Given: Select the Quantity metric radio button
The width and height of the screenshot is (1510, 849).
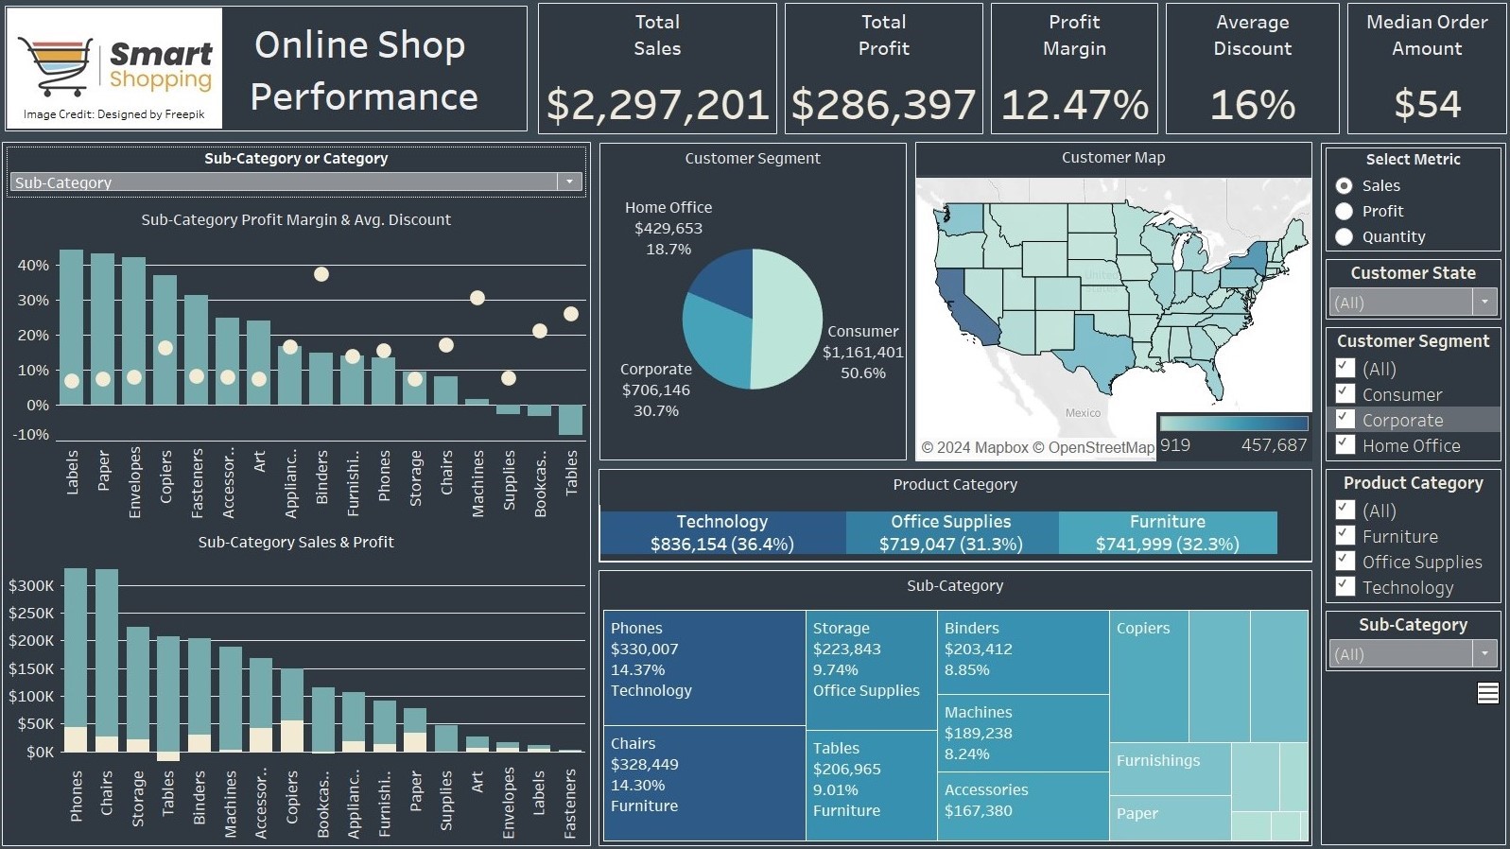Looking at the screenshot, I should coord(1344,236).
